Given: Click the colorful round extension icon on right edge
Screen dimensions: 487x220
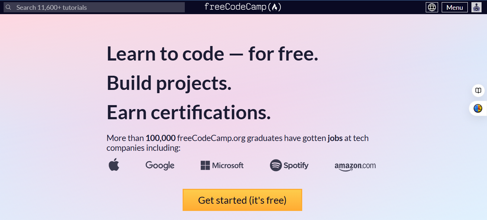Looking at the screenshot, I should click(478, 108).
